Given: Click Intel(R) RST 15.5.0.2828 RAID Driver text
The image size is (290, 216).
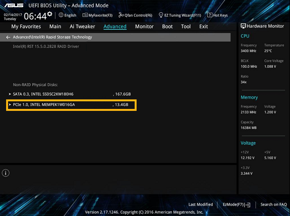Looking at the screenshot, I should [46, 47].
